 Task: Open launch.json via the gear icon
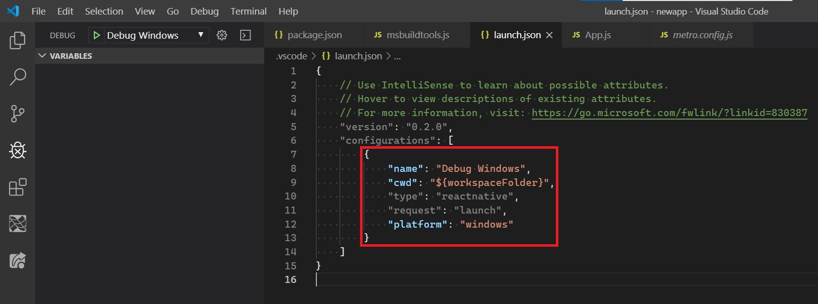click(x=222, y=35)
